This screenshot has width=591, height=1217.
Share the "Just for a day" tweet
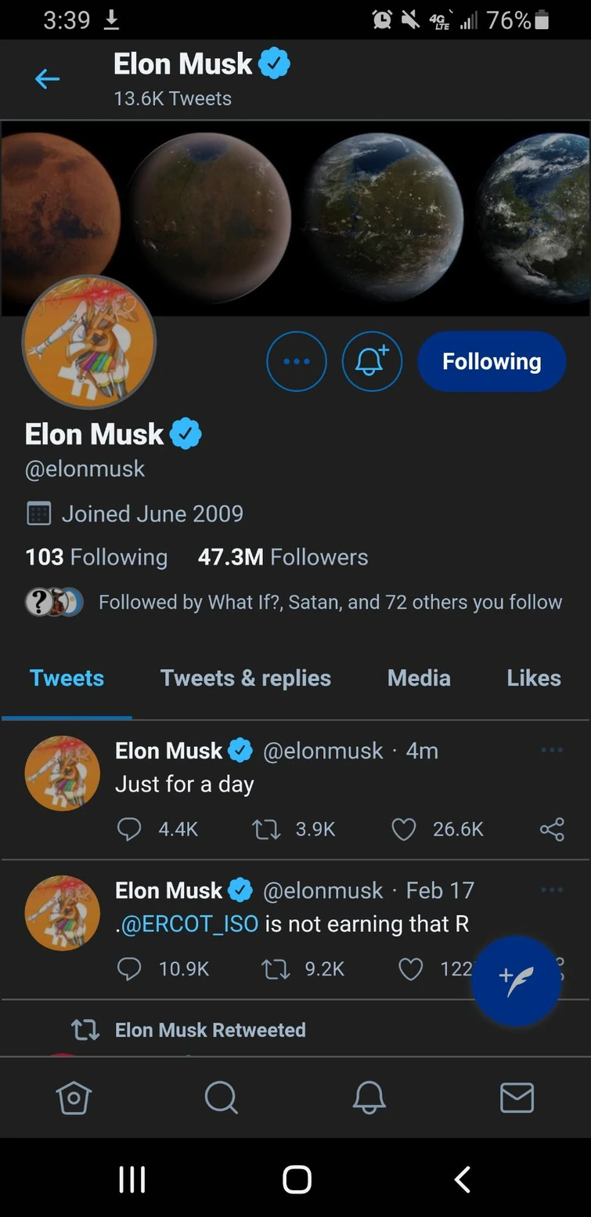(552, 829)
